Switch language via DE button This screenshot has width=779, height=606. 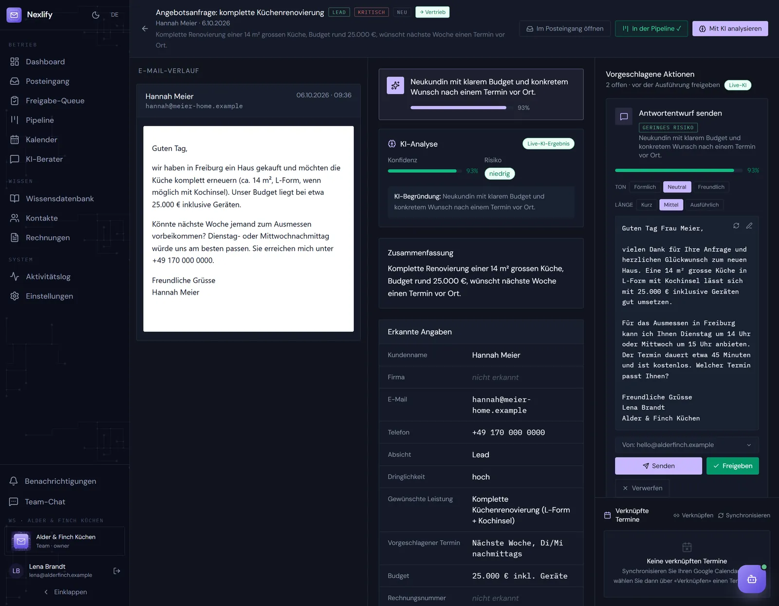(115, 15)
